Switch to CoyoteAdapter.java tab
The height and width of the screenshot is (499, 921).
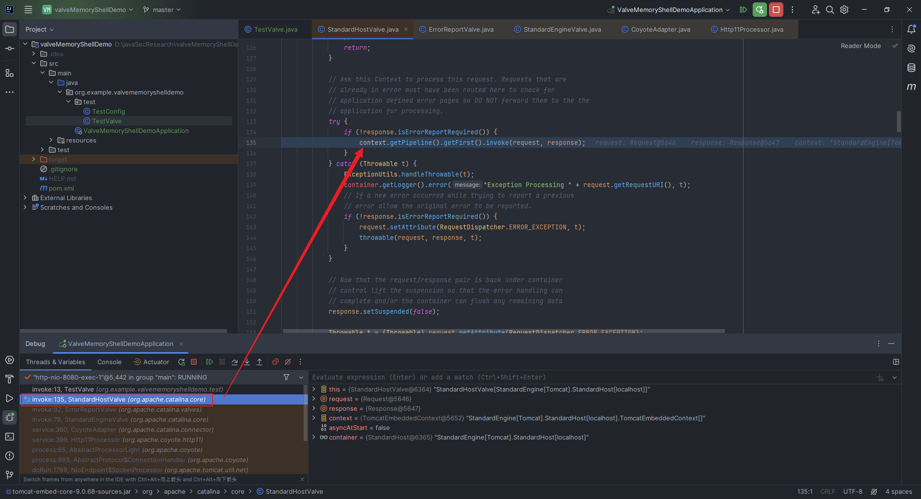[x=656, y=29]
